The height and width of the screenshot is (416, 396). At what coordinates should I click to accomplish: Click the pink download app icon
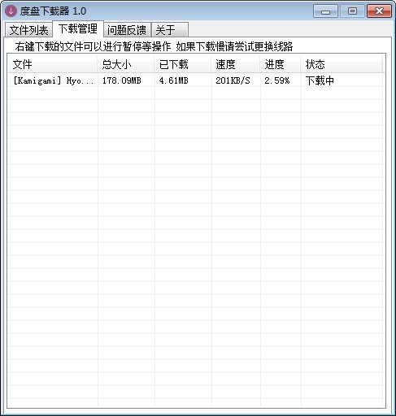[11, 11]
